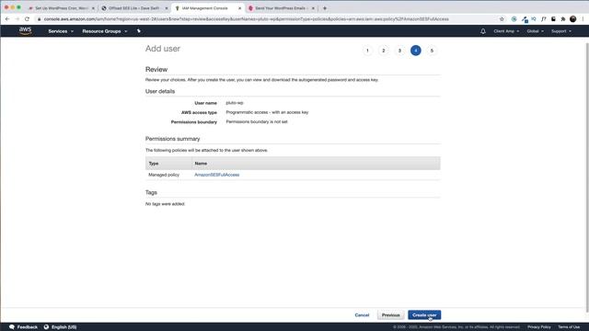Click the pin shortcut icon in AWS navbar
The width and height of the screenshot is (589, 331).
click(139, 31)
